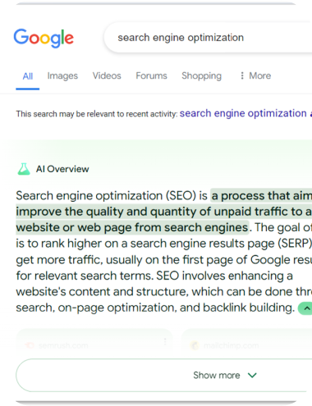The image size is (312, 406).
Task: Expand the overview with Show more
Action: (x=163, y=375)
